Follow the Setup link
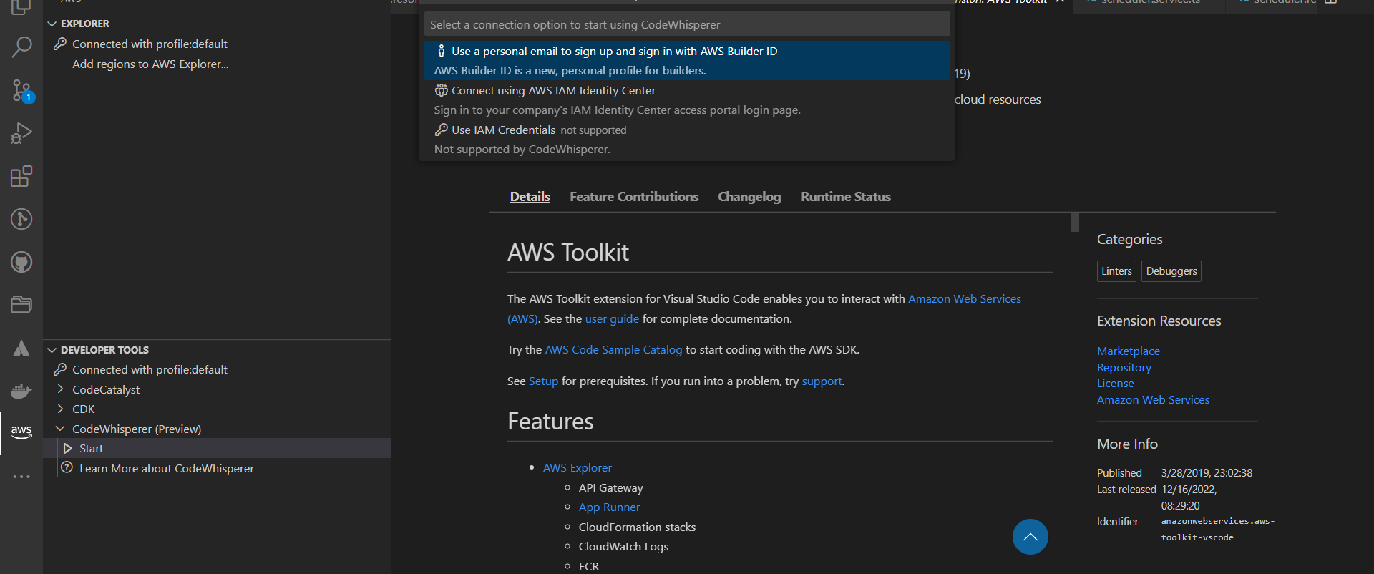Image resolution: width=1374 pixels, height=574 pixels. click(x=543, y=381)
